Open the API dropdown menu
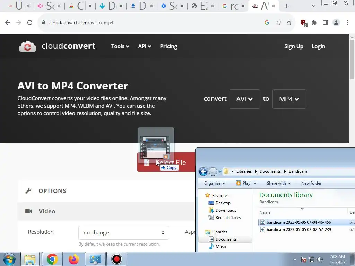Screen dimensions: 355x266 (x=145, y=46)
